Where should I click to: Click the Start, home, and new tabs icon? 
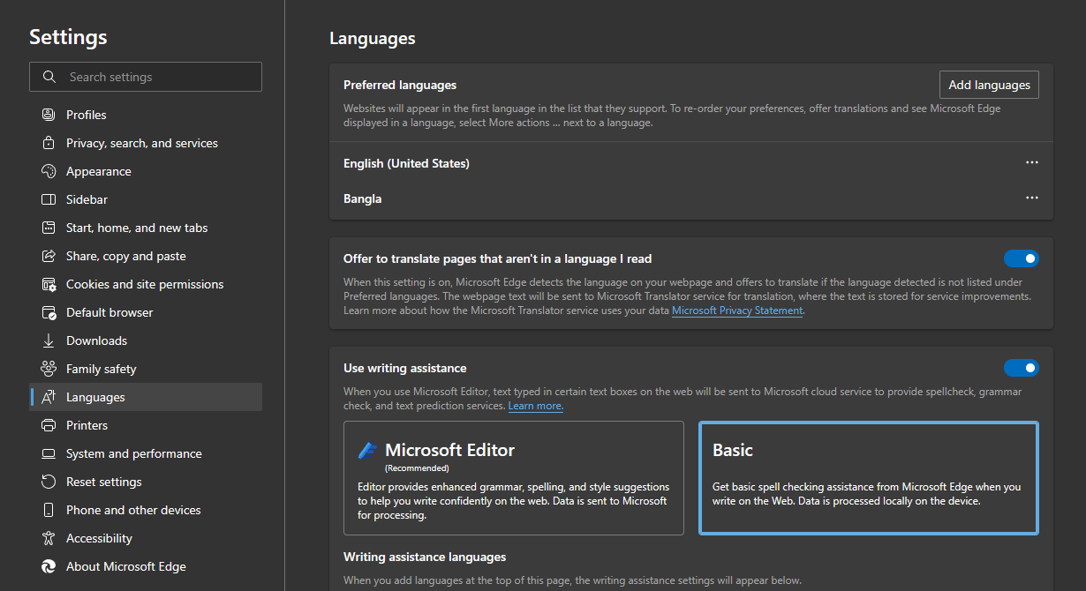pos(49,228)
